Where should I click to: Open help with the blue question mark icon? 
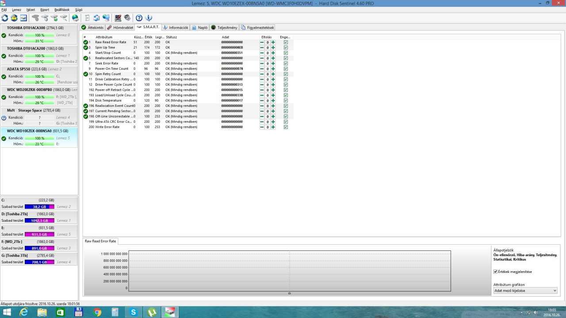[x=139, y=18]
